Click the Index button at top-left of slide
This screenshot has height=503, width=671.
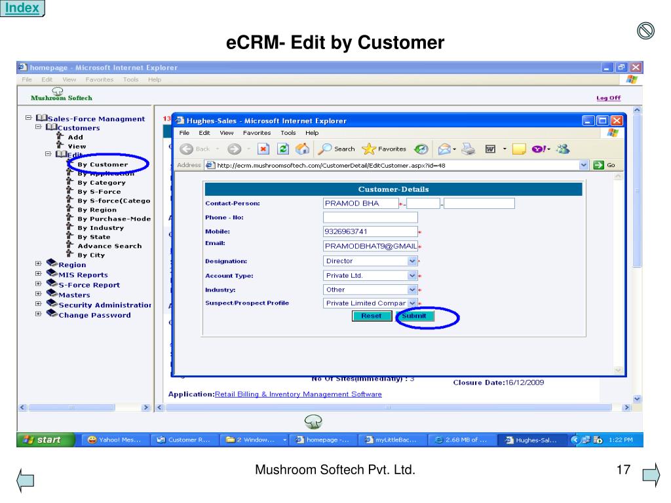(x=22, y=8)
